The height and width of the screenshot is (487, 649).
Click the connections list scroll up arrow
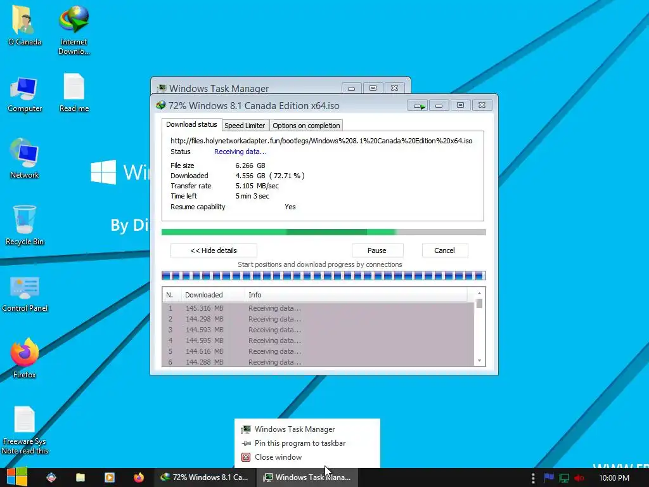point(479,294)
